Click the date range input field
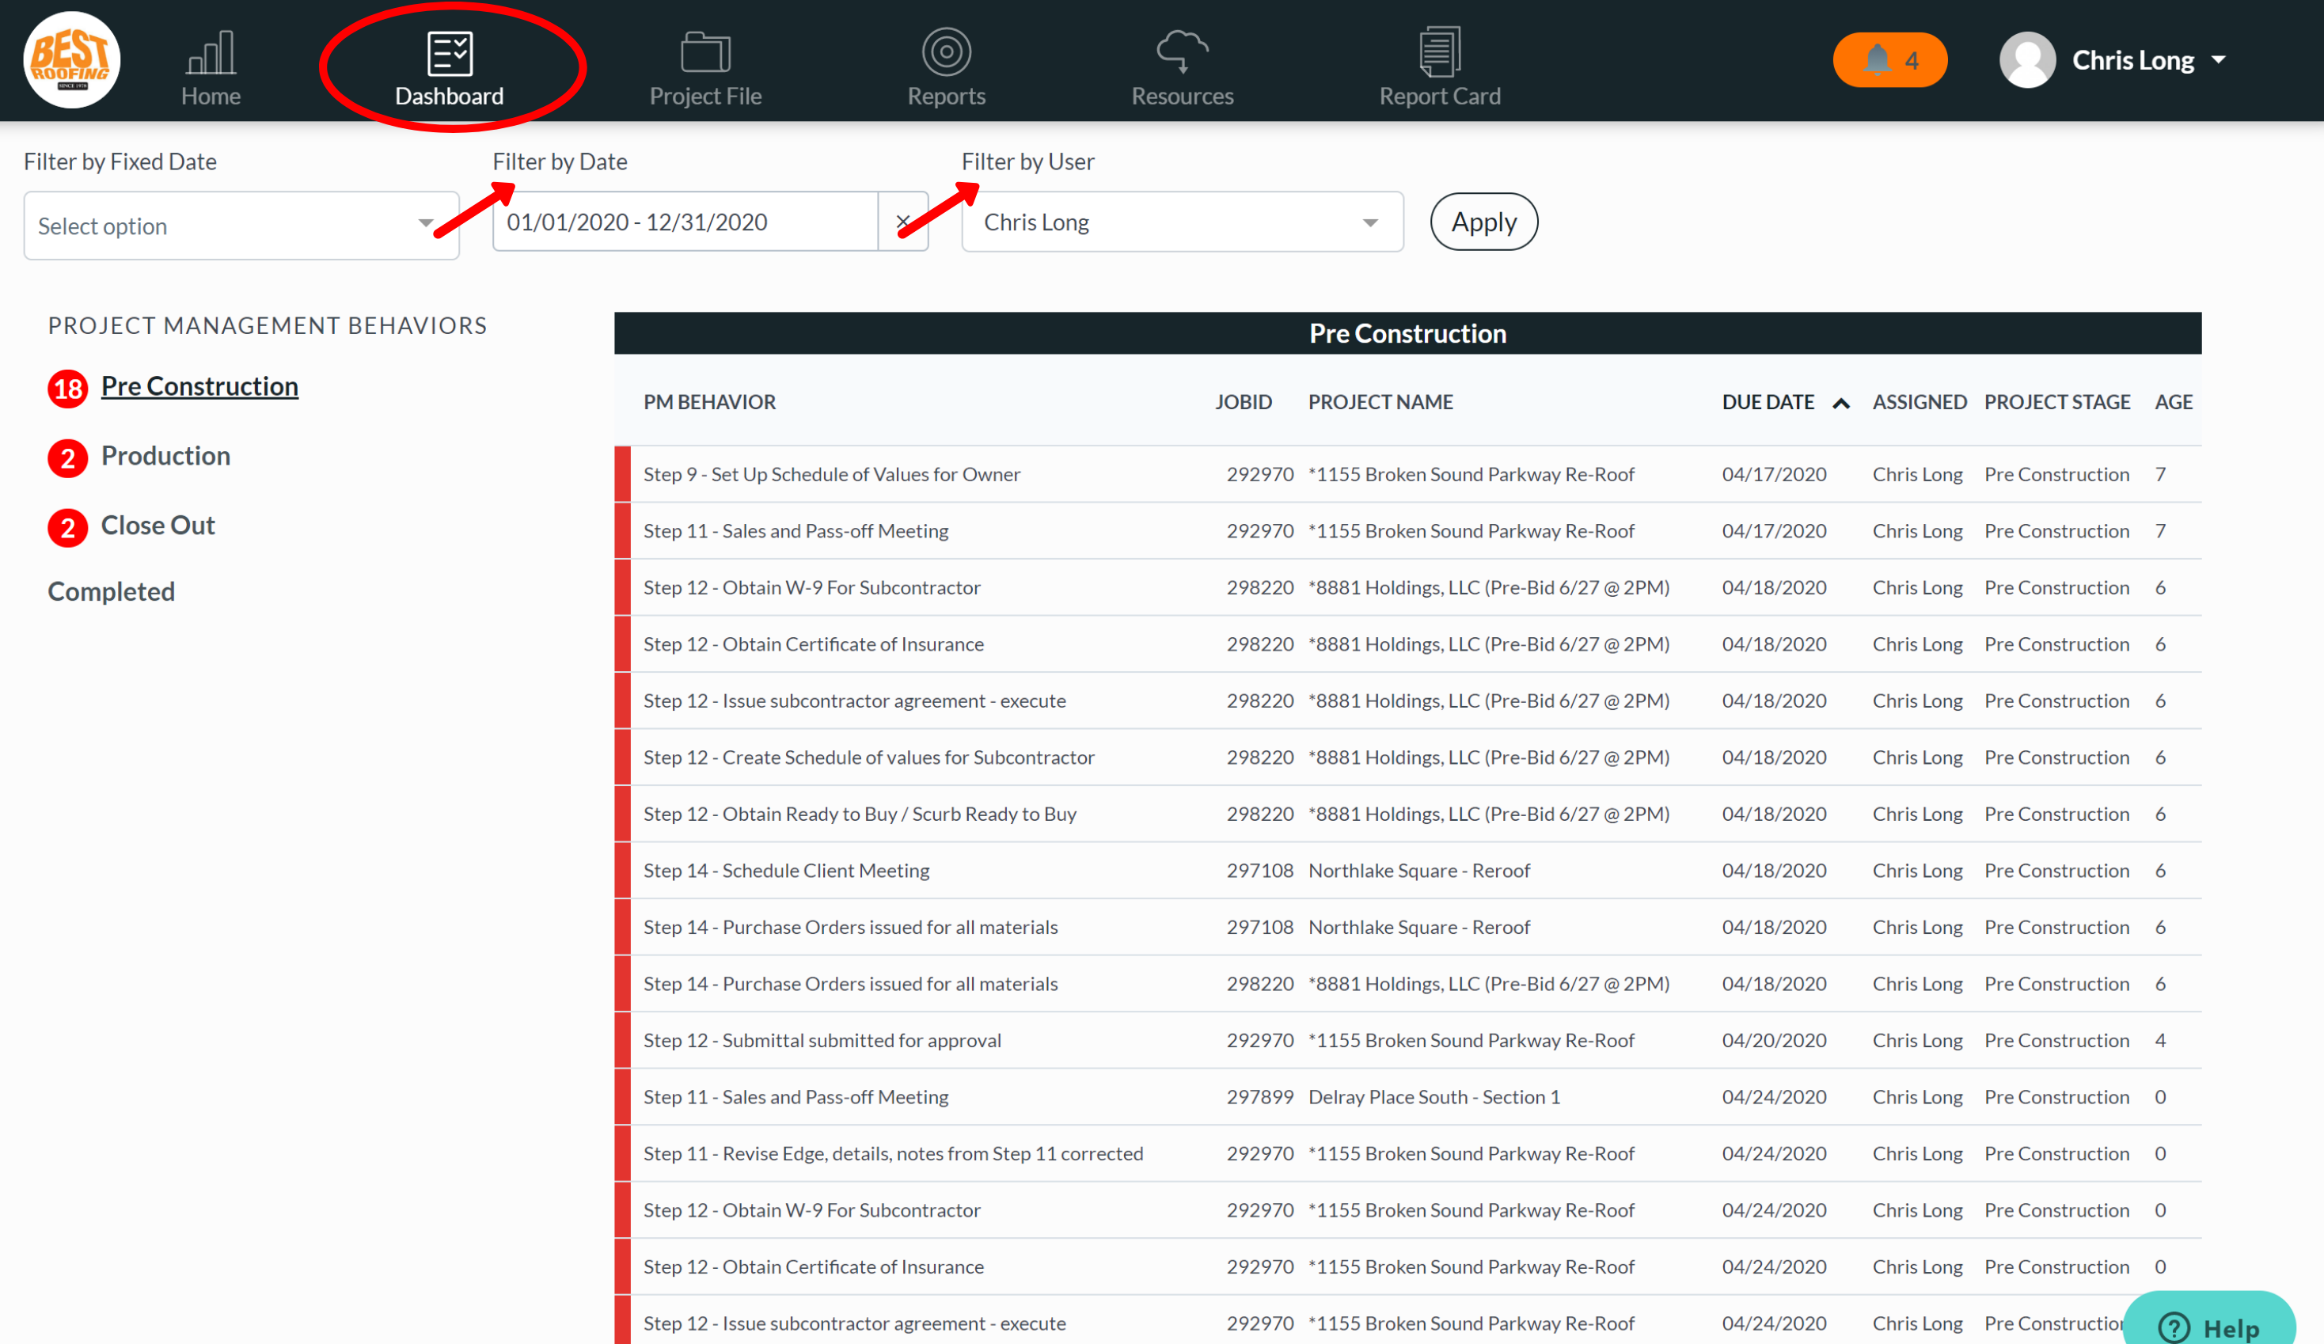 [685, 222]
